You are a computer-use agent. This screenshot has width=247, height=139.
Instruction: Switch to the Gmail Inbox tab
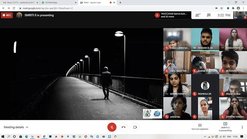click(20, 3)
